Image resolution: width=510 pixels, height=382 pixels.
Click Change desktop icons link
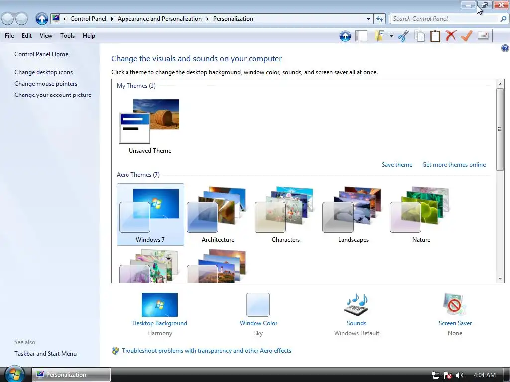coord(44,72)
